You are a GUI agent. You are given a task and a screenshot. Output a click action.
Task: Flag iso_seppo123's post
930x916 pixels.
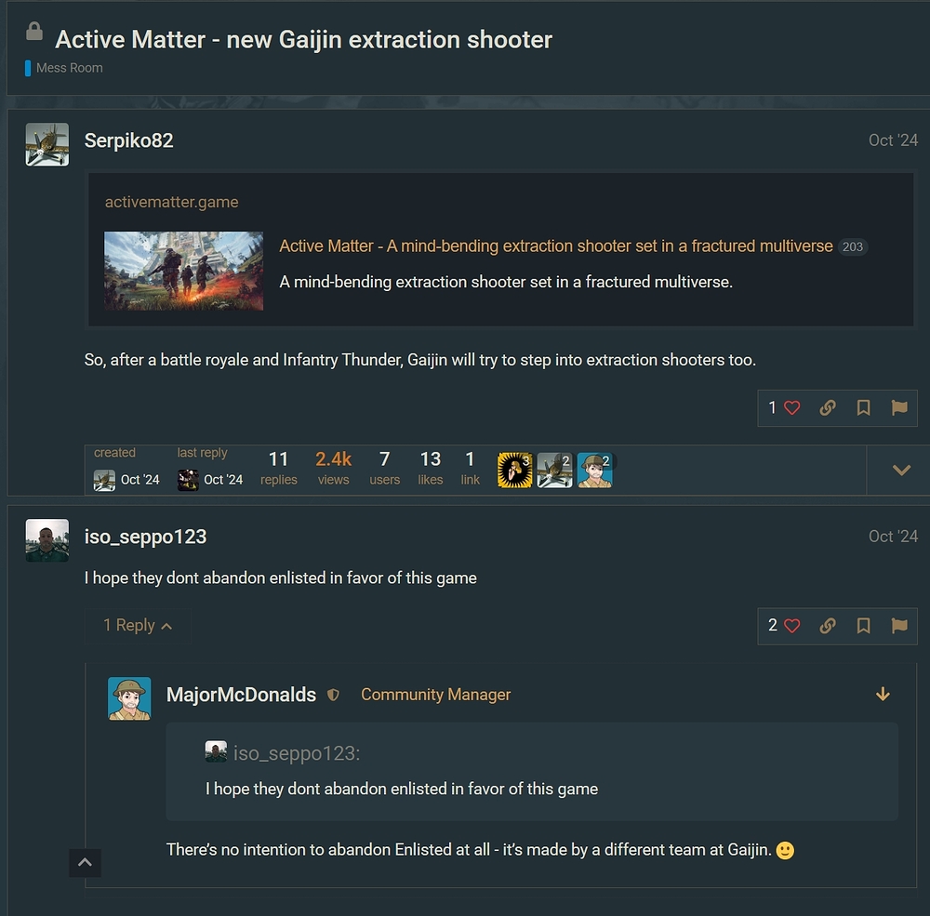coord(899,626)
